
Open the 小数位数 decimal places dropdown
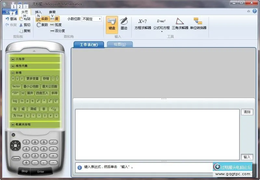pyautogui.click(x=99, y=19)
